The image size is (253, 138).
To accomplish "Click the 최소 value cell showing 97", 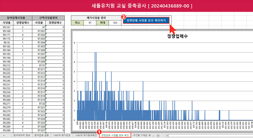I will click(90, 23).
